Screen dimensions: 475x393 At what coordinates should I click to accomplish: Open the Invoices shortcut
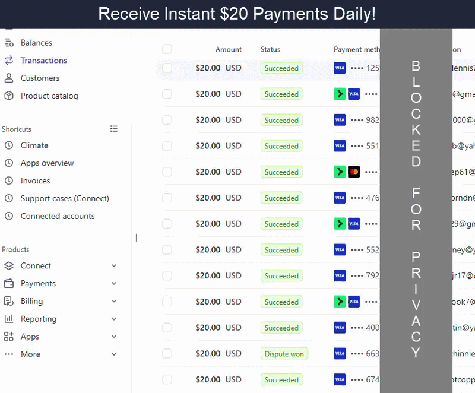click(x=36, y=180)
